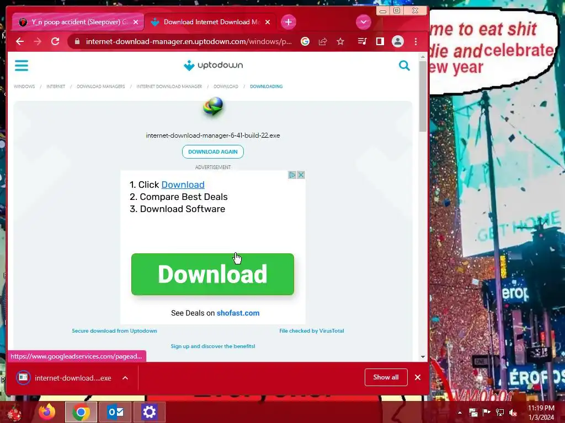Click the DOWNLOADING breadcrumb
The image size is (565, 423).
pyautogui.click(x=266, y=86)
